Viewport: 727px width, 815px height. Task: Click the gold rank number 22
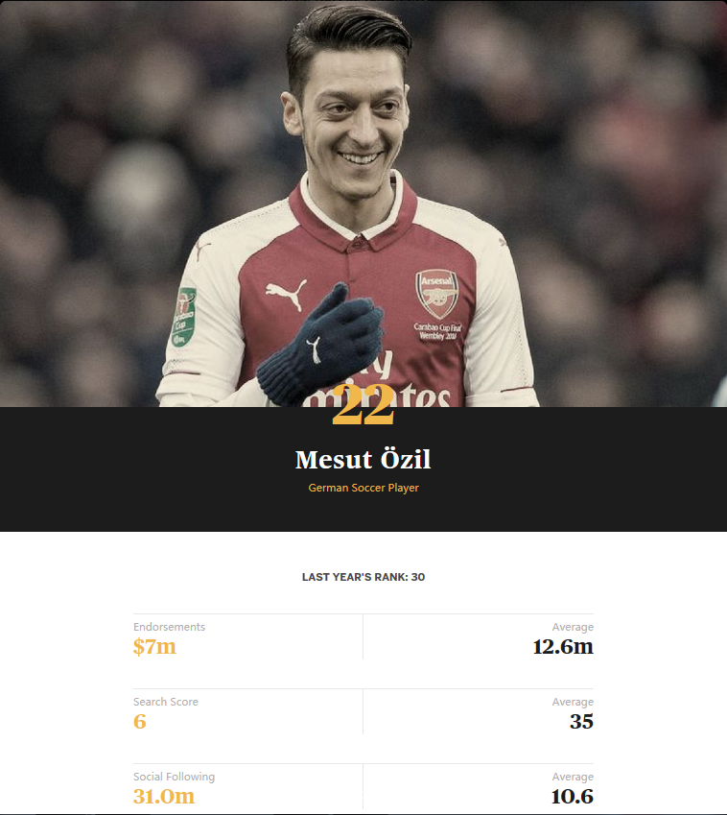(363, 404)
